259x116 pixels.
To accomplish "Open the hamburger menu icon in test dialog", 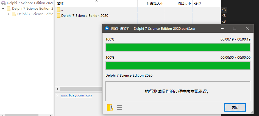I will (x=119, y=107).
